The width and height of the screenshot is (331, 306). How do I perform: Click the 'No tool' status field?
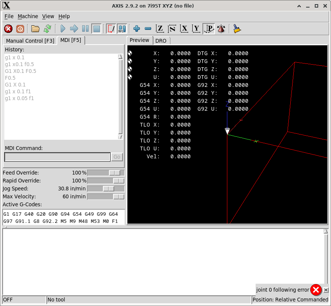pos(149,300)
